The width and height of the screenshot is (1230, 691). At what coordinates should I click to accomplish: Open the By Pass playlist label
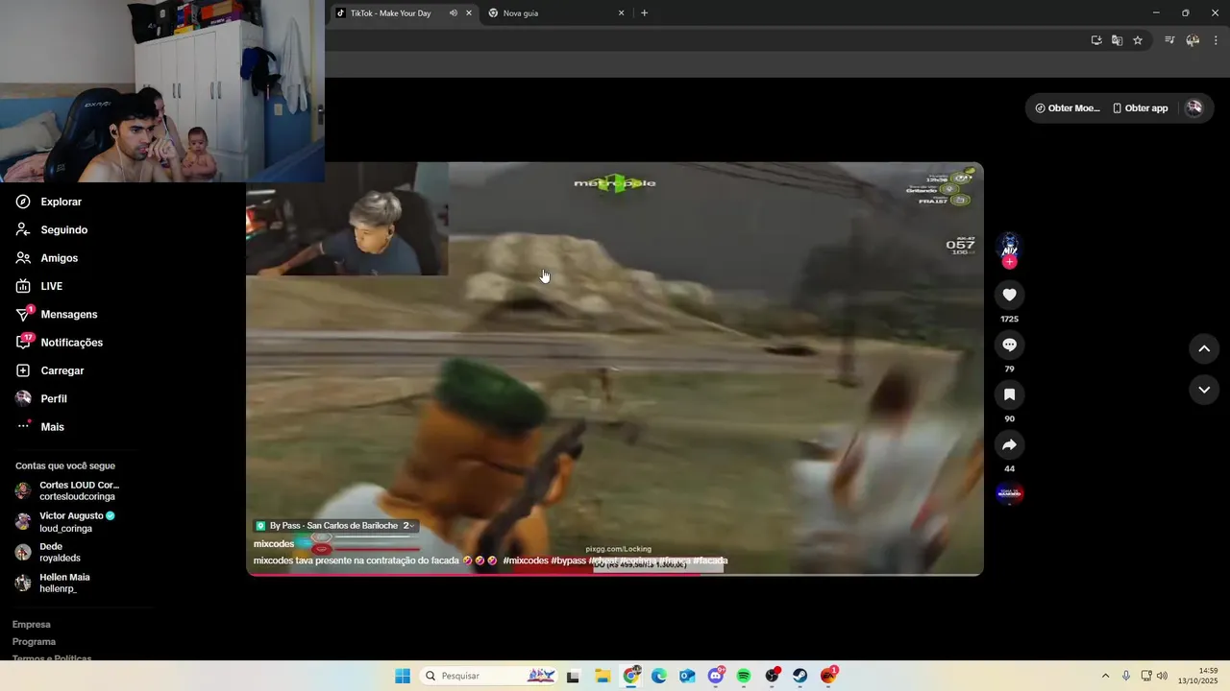click(335, 526)
